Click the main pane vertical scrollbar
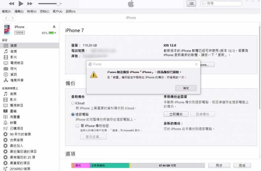261x171 pixels. point(260,67)
